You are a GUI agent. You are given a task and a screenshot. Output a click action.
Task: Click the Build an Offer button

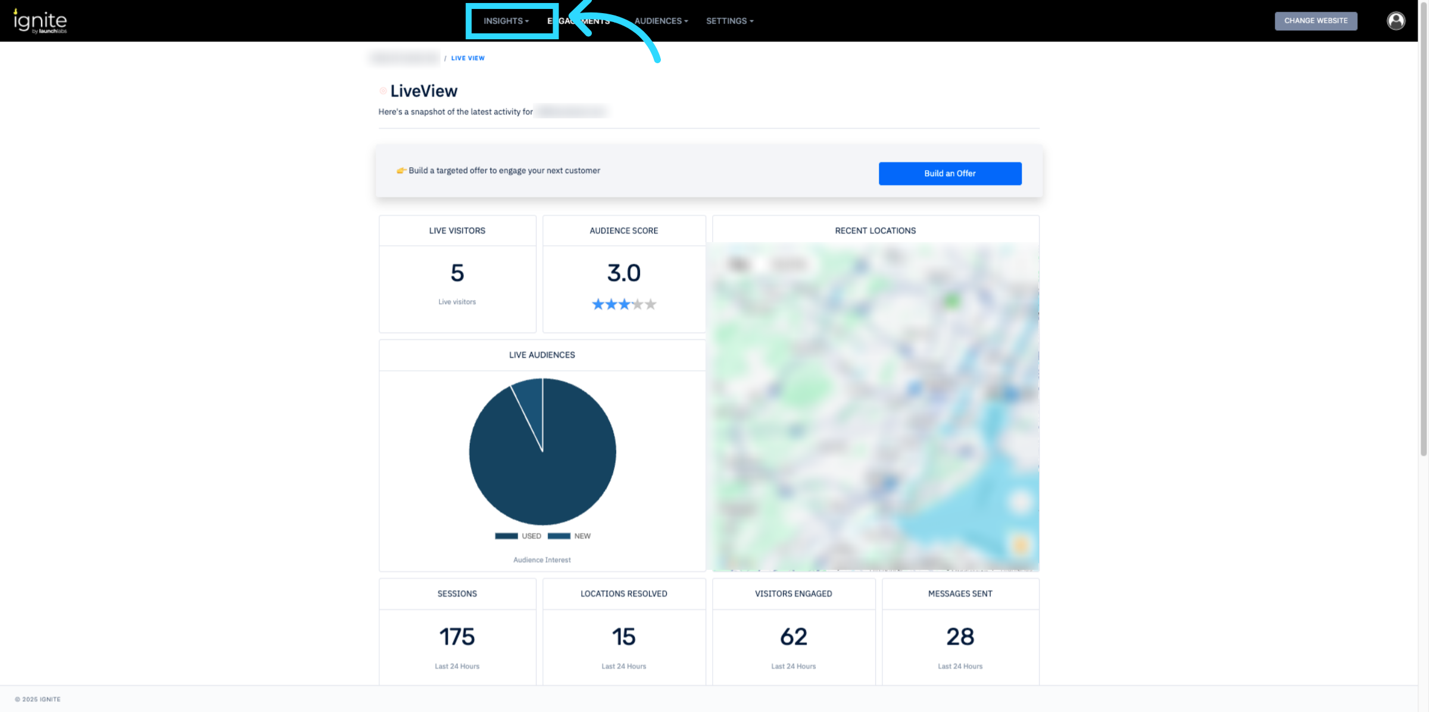tap(950, 174)
